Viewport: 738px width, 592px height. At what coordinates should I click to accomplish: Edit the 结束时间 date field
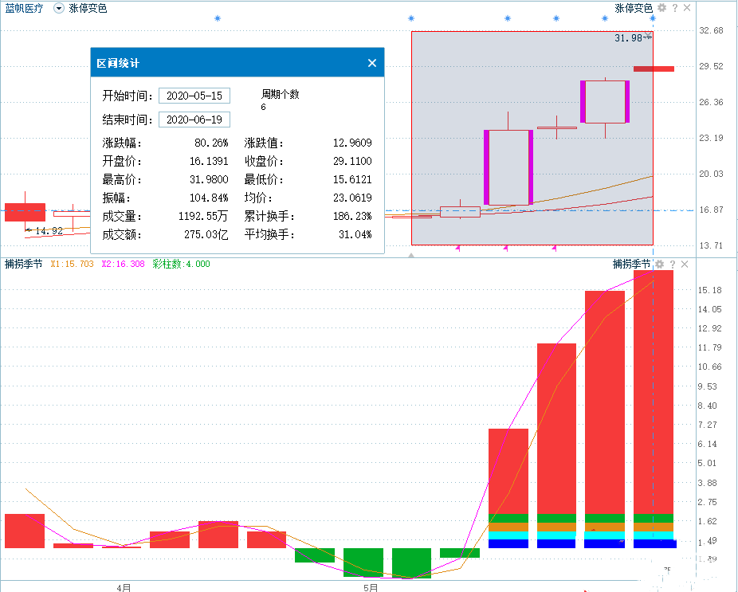194,120
